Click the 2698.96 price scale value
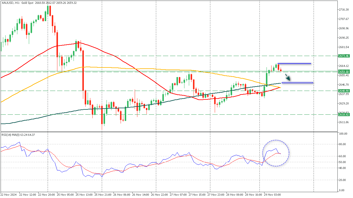353x198 pixels. 344,28
